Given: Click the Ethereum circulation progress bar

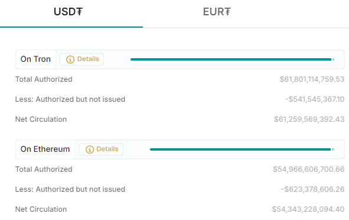Looking at the screenshot, I should pyautogui.click(x=242, y=149).
